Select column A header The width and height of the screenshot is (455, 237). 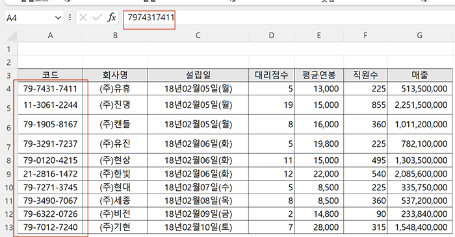click(x=50, y=36)
